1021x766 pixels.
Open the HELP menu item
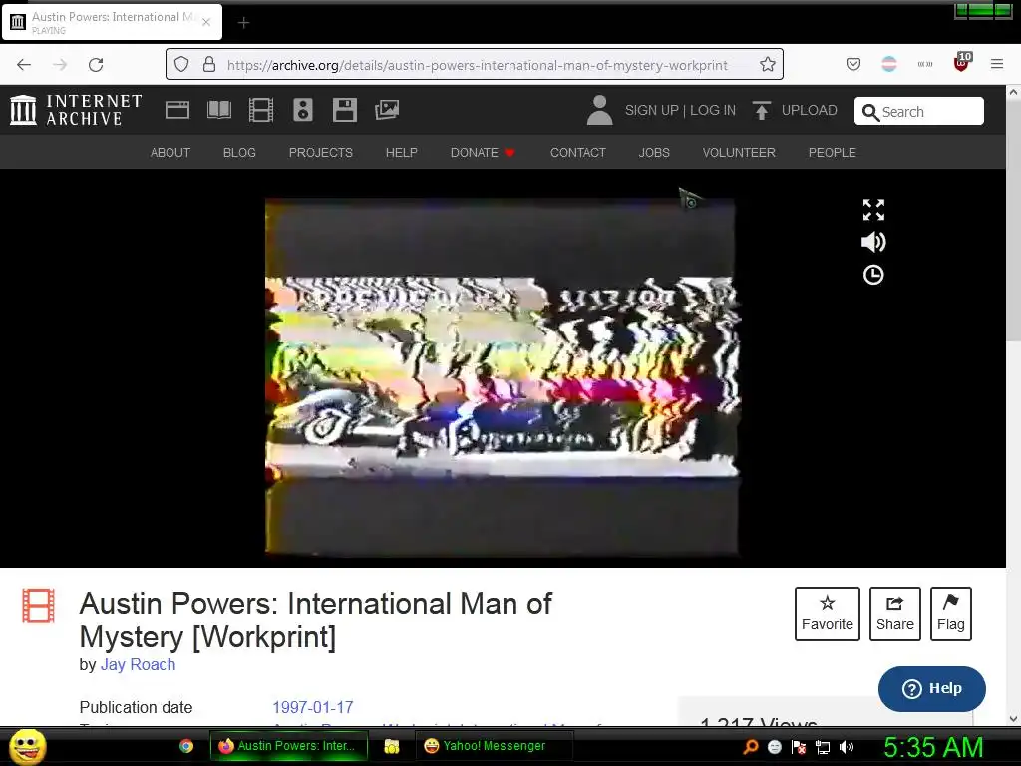pos(401,152)
